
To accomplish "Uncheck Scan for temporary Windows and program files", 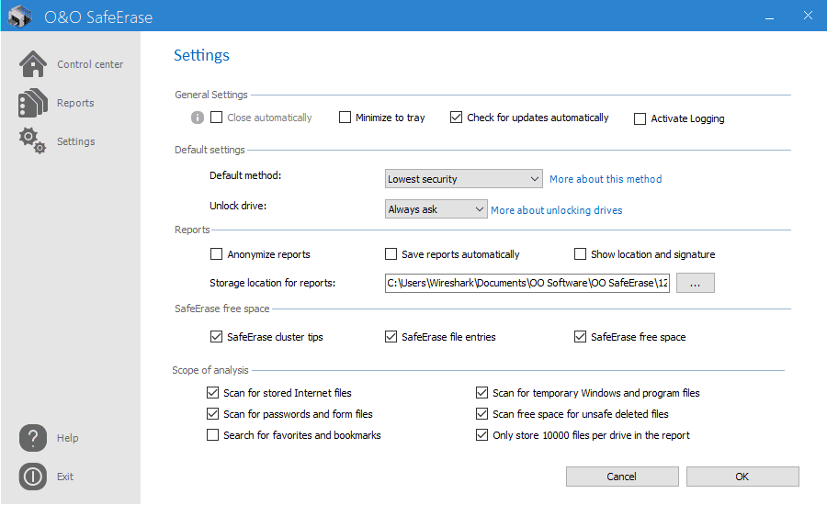I will (x=482, y=393).
